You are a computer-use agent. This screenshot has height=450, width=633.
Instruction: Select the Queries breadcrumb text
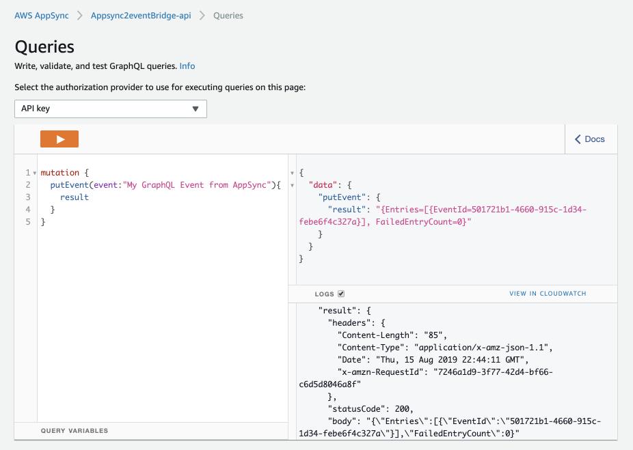click(228, 16)
